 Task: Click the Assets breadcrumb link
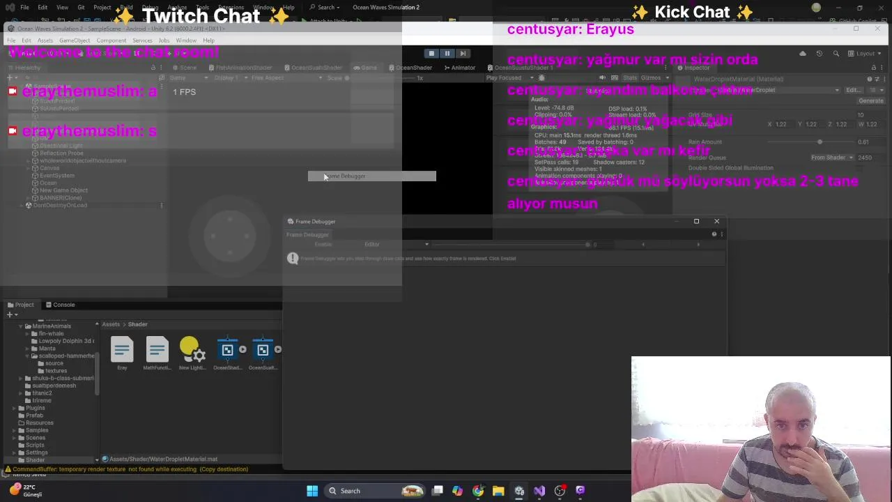point(111,324)
